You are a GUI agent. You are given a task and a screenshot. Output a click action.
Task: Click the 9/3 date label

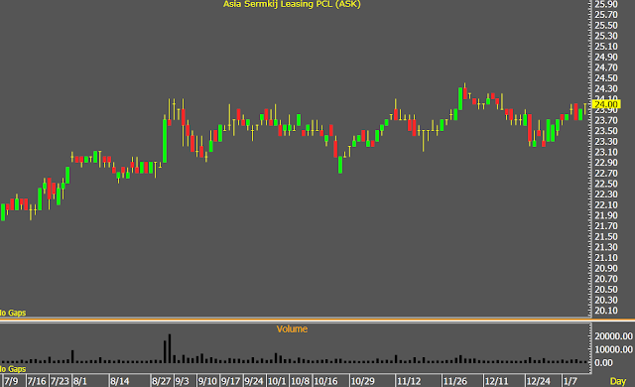(183, 381)
